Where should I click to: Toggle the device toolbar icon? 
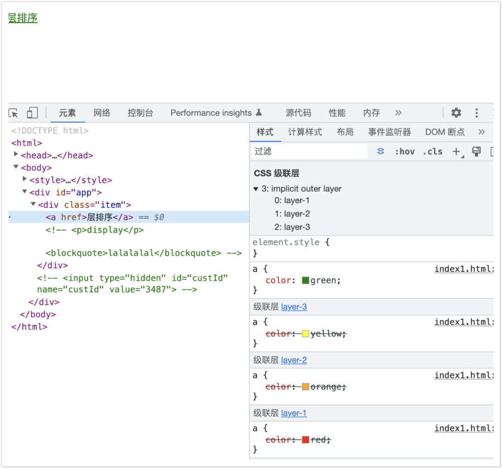[x=32, y=112]
